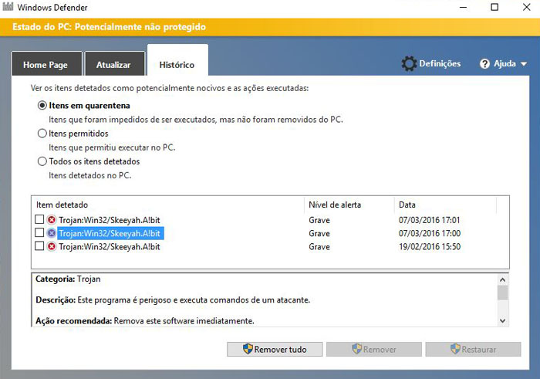Switch to the Home Page tab
Viewport: 540px width, 379px height.
47,64
